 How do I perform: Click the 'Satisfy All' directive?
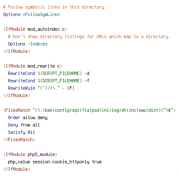[21, 132]
